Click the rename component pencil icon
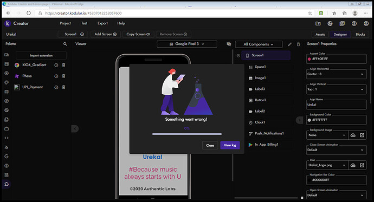 [289, 44]
